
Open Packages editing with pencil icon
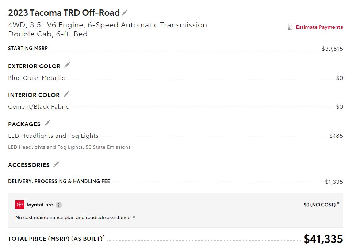[x=47, y=123]
